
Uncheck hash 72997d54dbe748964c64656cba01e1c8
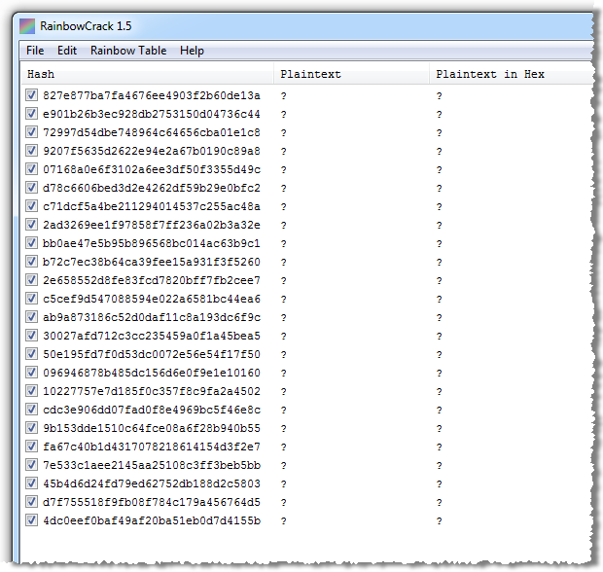[31, 132]
